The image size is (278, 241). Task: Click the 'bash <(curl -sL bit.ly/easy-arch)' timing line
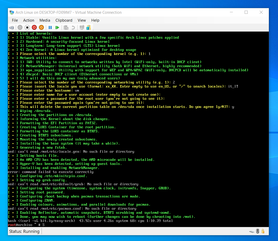point(90,221)
